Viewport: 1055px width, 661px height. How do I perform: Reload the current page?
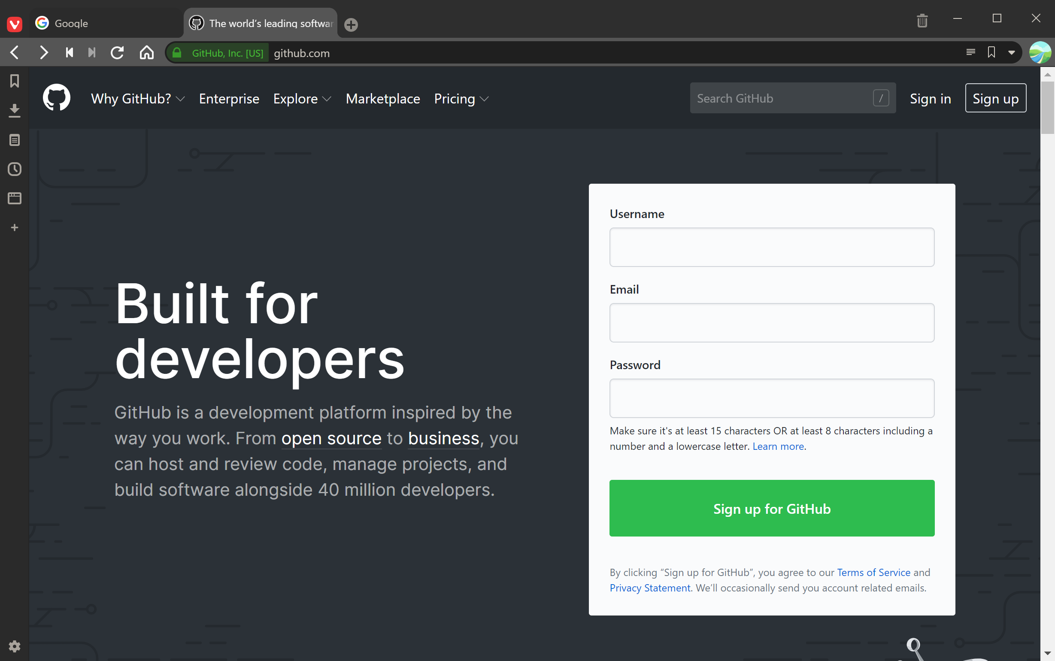click(x=117, y=53)
